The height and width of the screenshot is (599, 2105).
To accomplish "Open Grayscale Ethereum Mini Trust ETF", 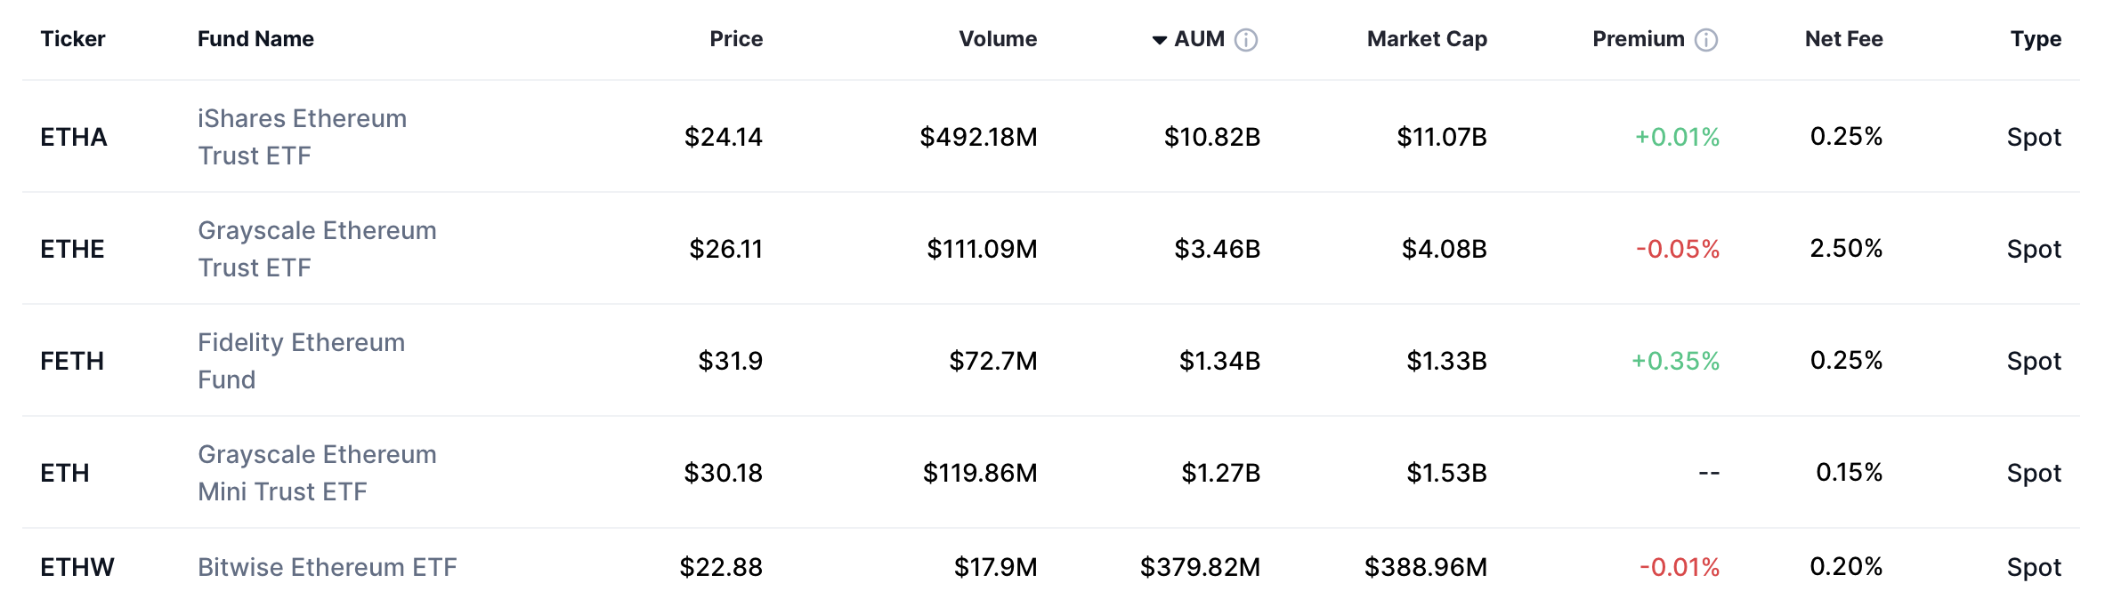I will pyautogui.click(x=317, y=473).
